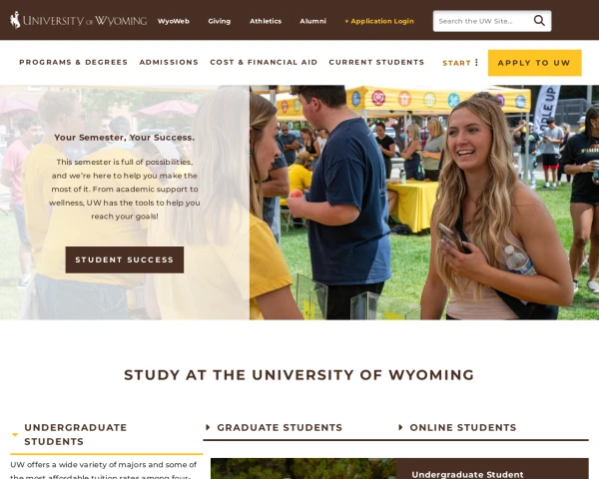Open the Application Login link
Screen dimensions: 599x479
point(379,21)
